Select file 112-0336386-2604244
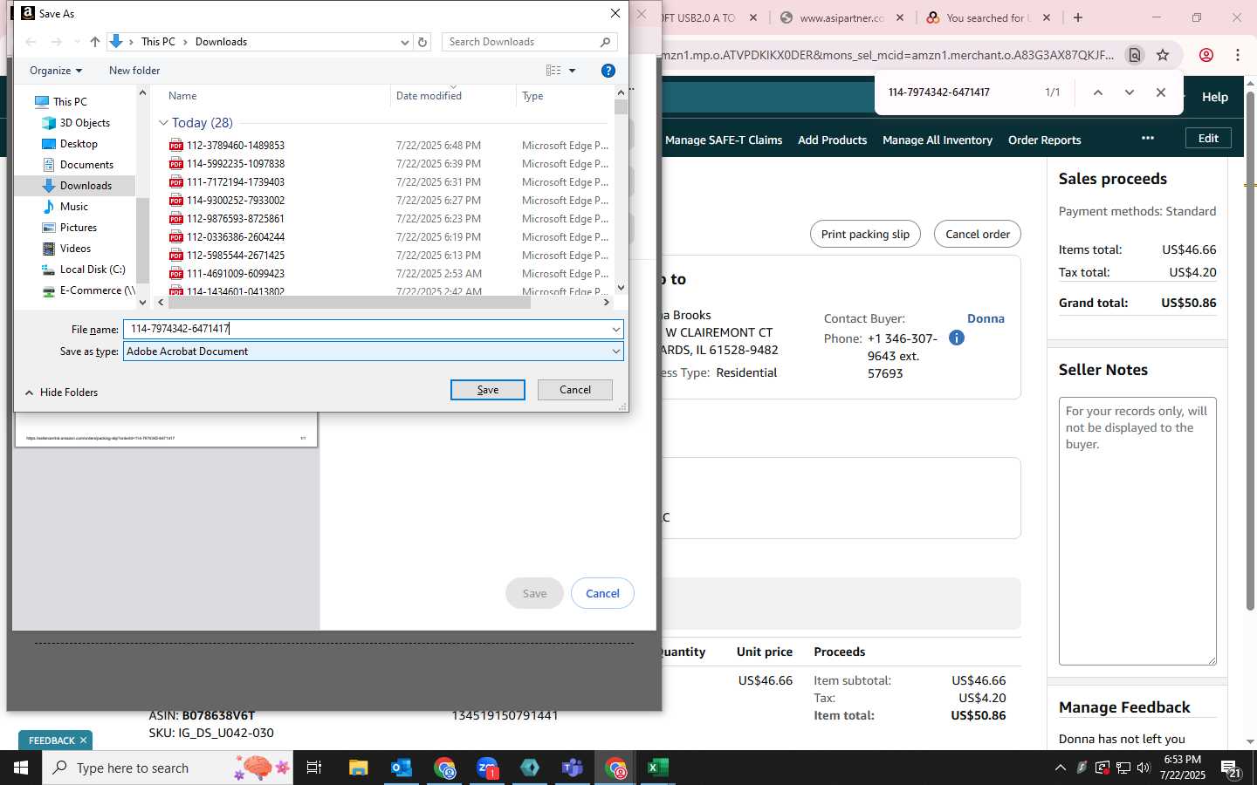Viewport: 1257px width, 785px height. [x=236, y=237]
